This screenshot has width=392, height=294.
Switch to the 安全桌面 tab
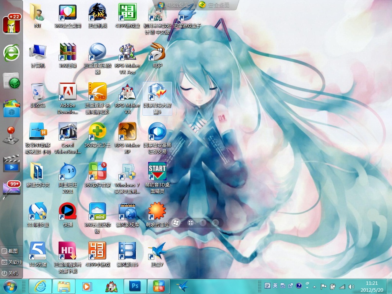(215, 5)
